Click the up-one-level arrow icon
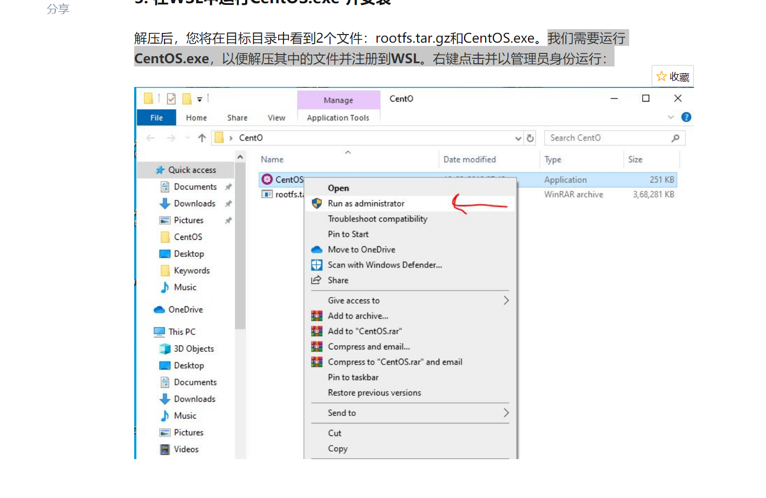The width and height of the screenshot is (766, 498). [x=201, y=138]
